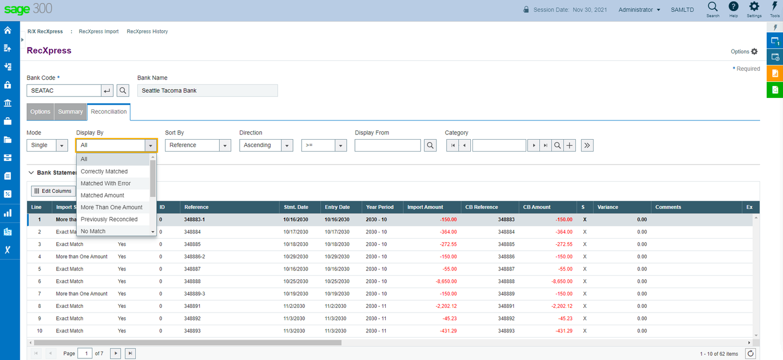This screenshot has width=783, height=360.
Task: Click the blue open windows icon with badge 1
Action: [x=775, y=41]
